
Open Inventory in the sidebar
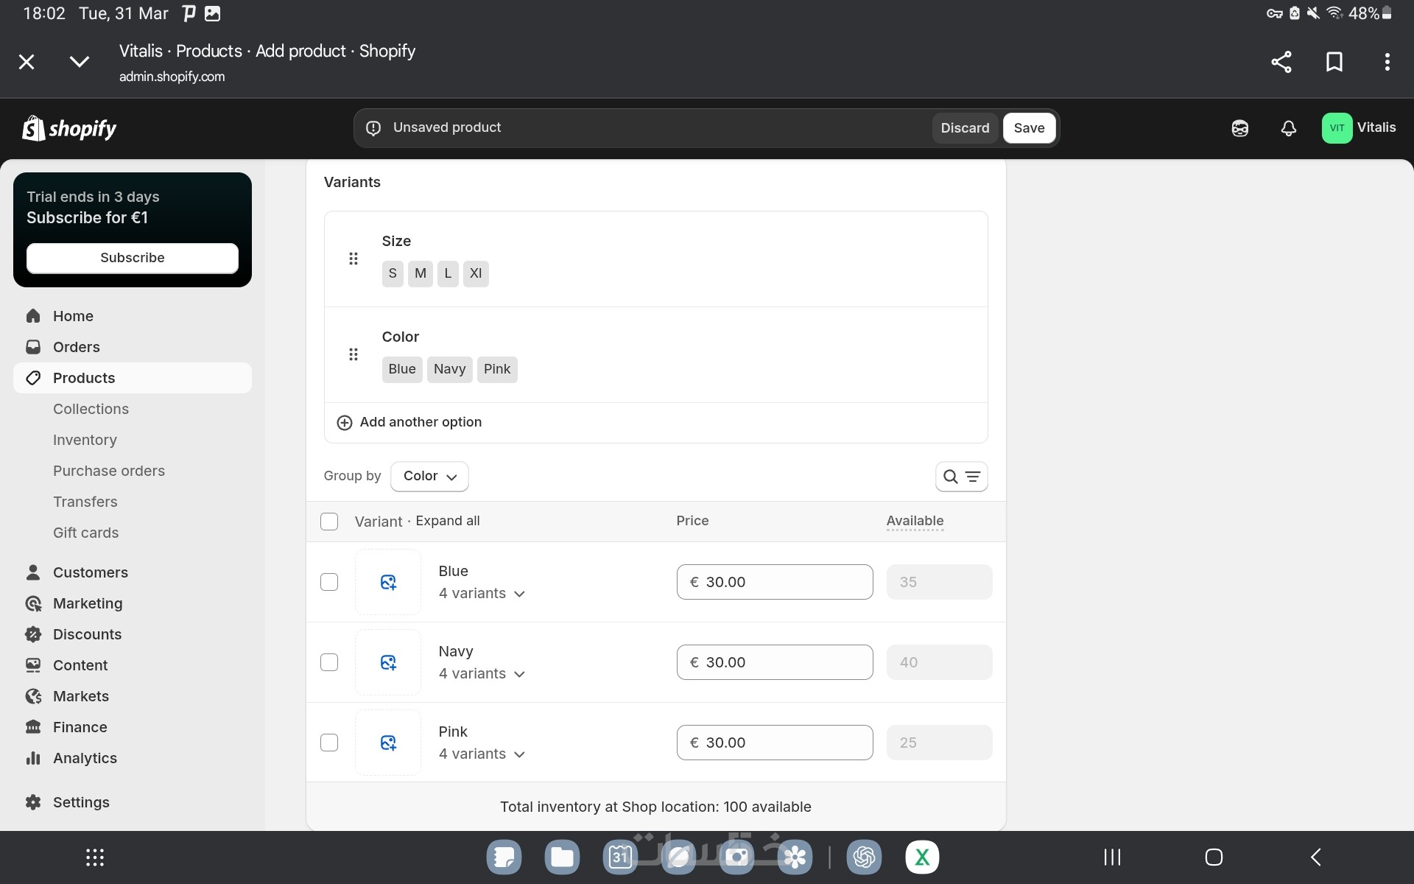(x=85, y=440)
